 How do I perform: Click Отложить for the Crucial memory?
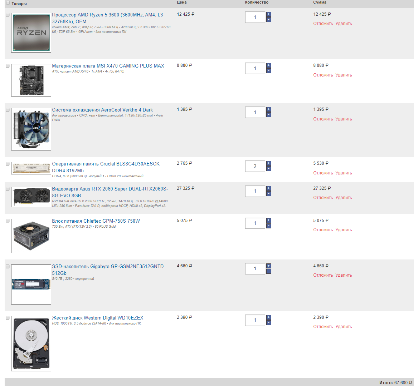(323, 173)
